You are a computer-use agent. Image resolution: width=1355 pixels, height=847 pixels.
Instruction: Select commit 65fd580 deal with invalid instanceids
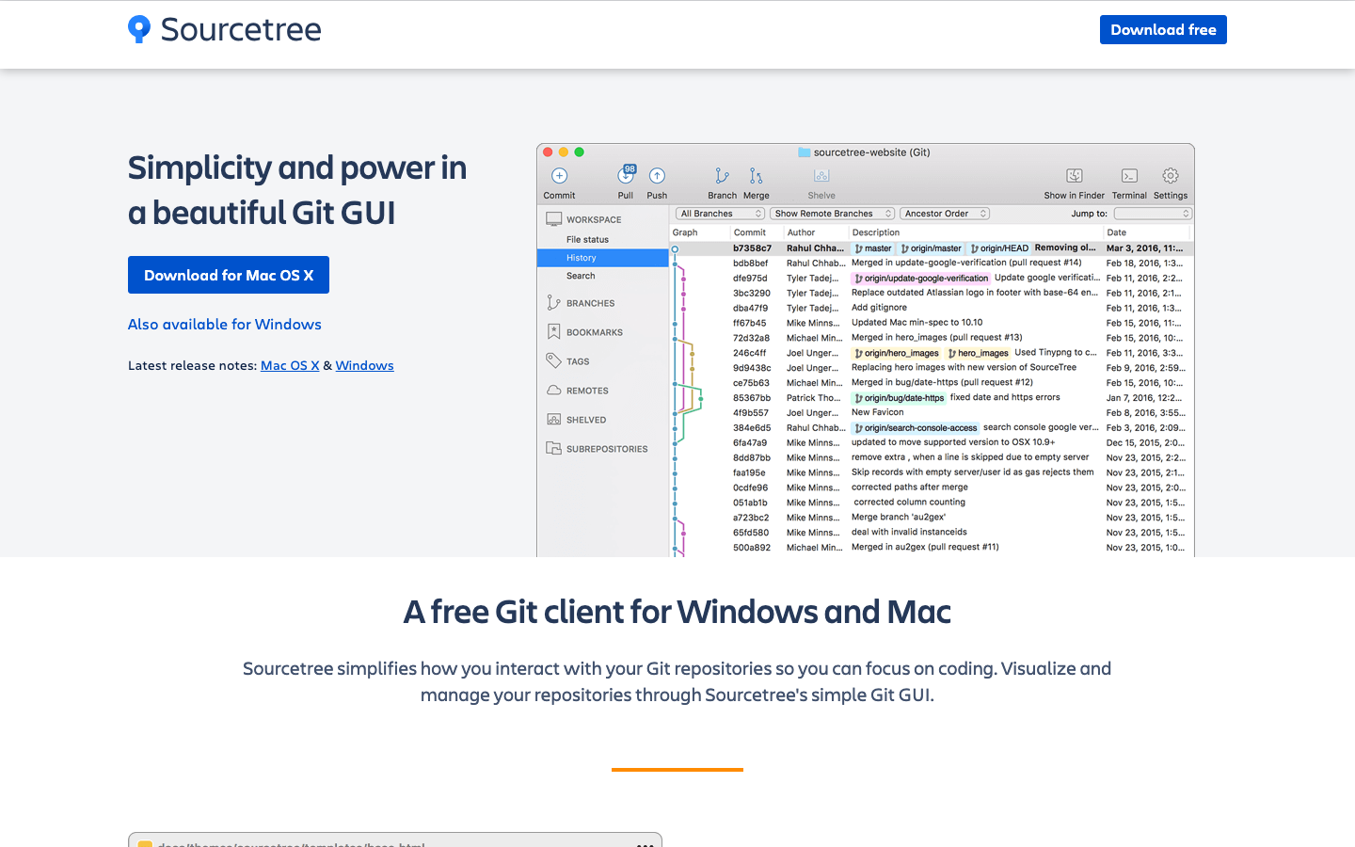click(932, 533)
